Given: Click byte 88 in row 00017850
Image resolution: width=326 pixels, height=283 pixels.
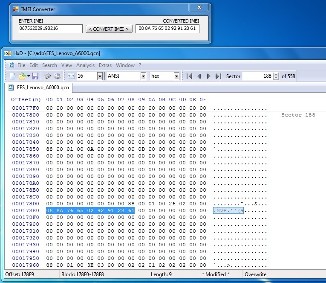Looking at the screenshot, I should (49, 149).
